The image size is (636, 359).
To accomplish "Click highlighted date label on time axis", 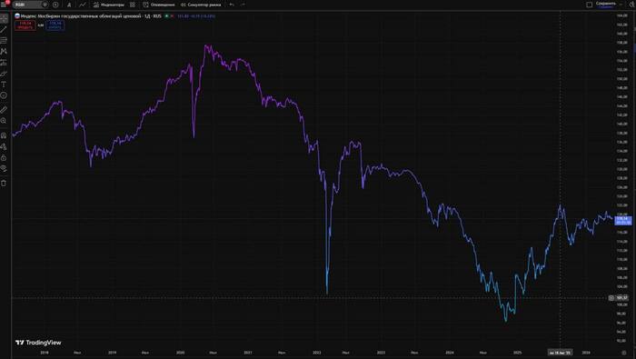I will [x=561, y=353].
